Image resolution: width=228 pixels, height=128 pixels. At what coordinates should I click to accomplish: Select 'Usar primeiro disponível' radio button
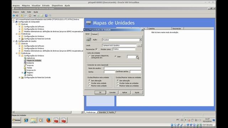(x=89, y=57)
